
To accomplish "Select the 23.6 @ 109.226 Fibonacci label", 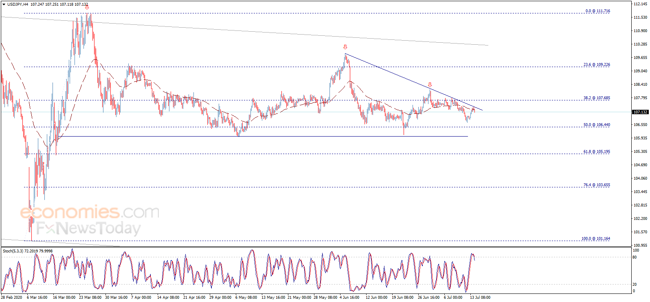I will [x=597, y=65].
